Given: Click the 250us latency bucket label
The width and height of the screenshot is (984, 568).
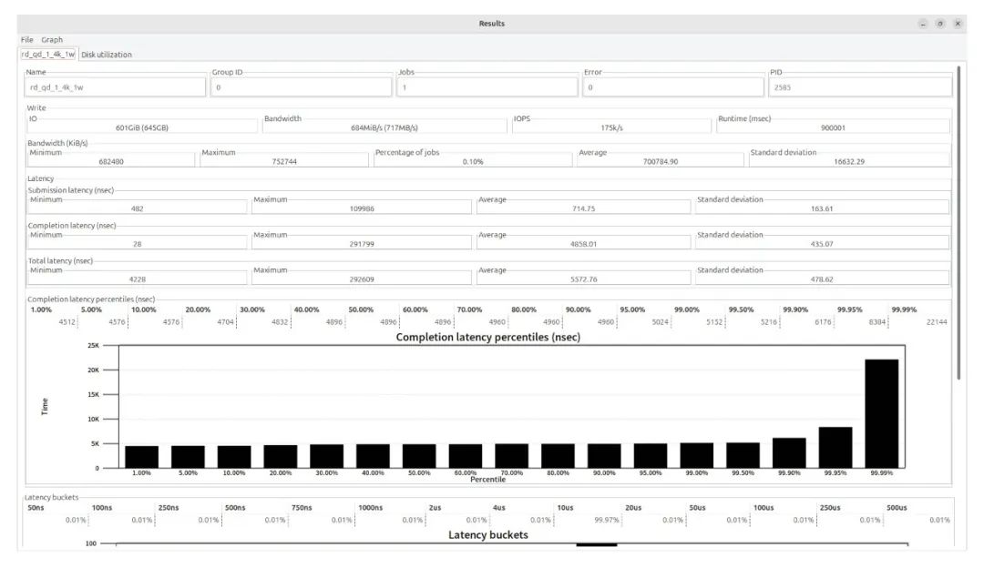Looking at the screenshot, I should tap(830, 508).
